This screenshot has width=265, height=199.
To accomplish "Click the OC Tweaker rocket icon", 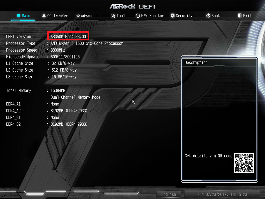I will point(44,16).
